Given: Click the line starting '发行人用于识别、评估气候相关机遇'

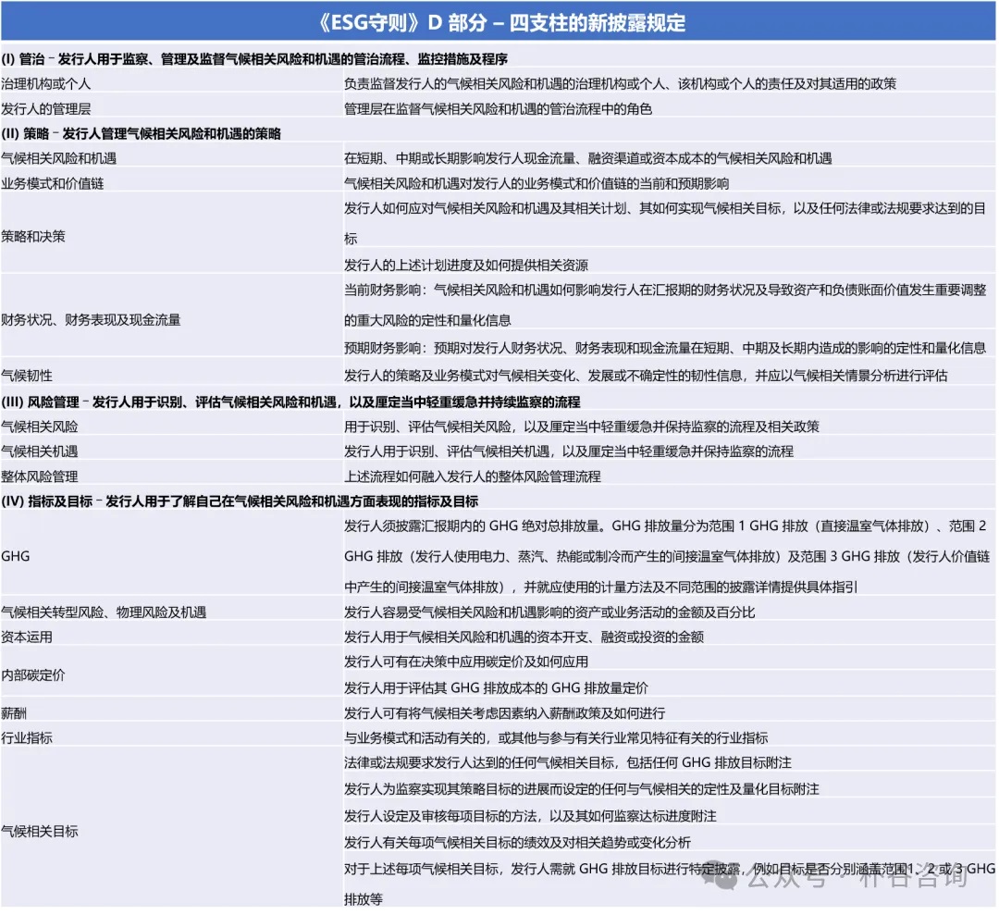Looking at the screenshot, I should (x=569, y=451).
